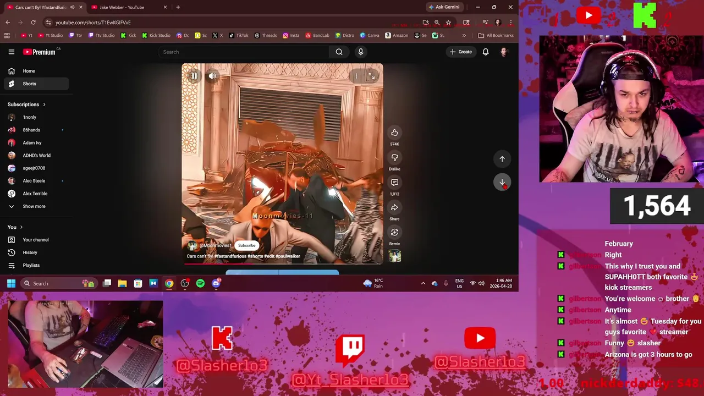Expand the Subscriptions section chevron
The image size is (704, 396).
point(44,105)
